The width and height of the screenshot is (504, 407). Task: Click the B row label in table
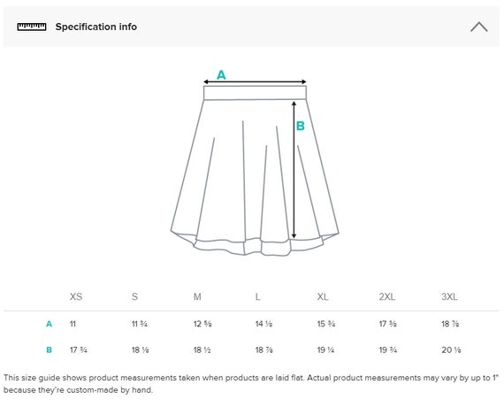pyautogui.click(x=50, y=349)
